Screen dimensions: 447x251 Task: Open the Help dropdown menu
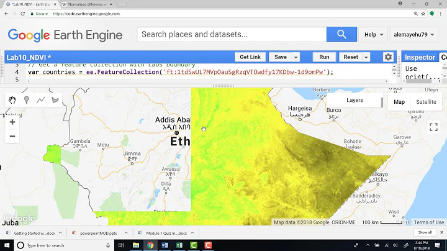(x=373, y=35)
